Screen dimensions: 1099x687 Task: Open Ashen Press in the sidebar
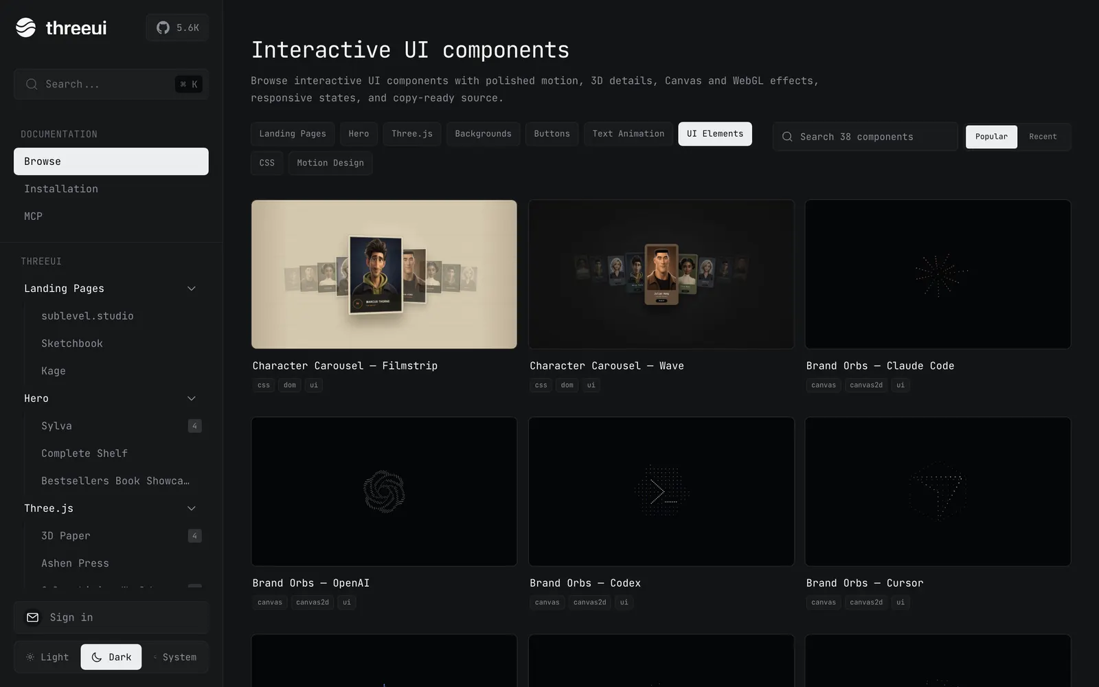coord(75,563)
